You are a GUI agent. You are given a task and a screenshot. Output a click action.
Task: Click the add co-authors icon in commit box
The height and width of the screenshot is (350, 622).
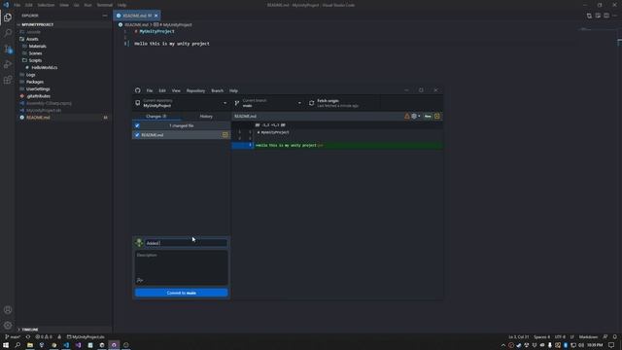coord(140,280)
